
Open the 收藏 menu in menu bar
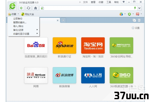click(101, 2)
